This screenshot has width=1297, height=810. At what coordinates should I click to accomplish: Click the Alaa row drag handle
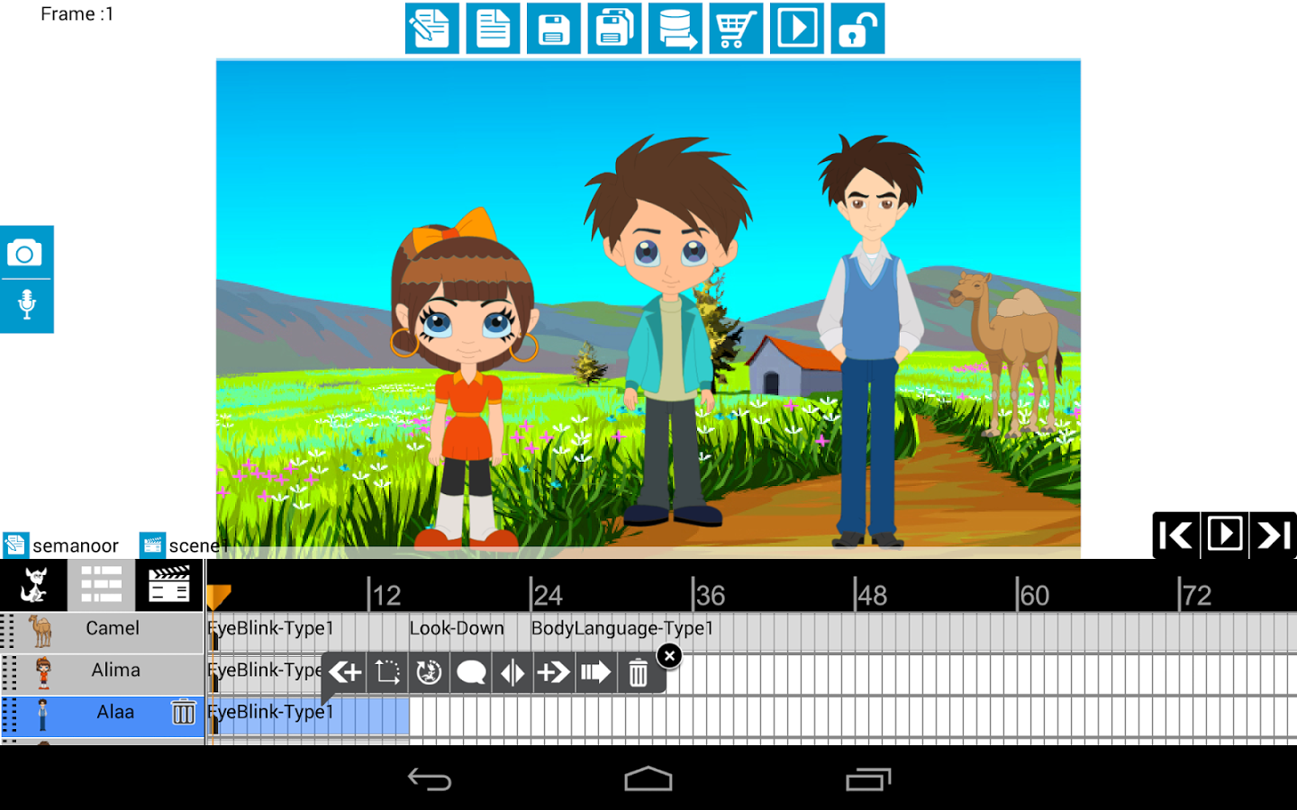(x=8, y=715)
